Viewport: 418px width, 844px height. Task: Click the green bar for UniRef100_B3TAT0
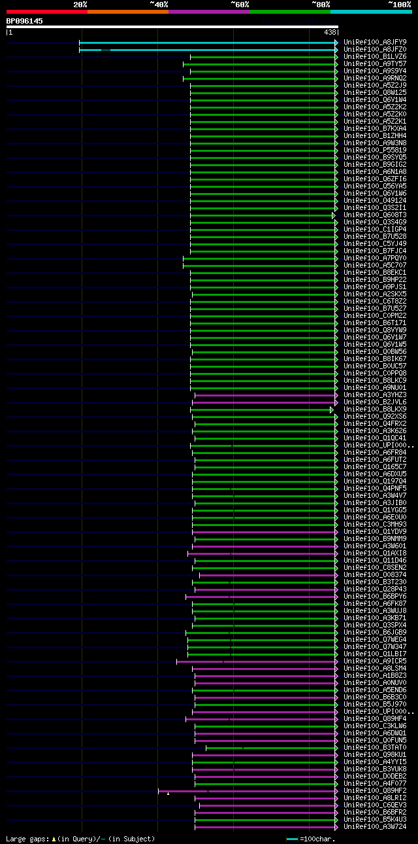[272, 748]
